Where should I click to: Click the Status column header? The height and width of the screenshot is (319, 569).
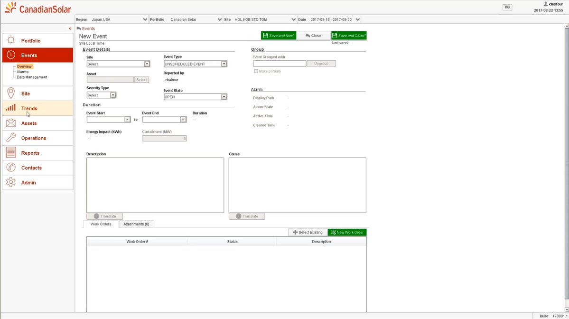point(232,241)
